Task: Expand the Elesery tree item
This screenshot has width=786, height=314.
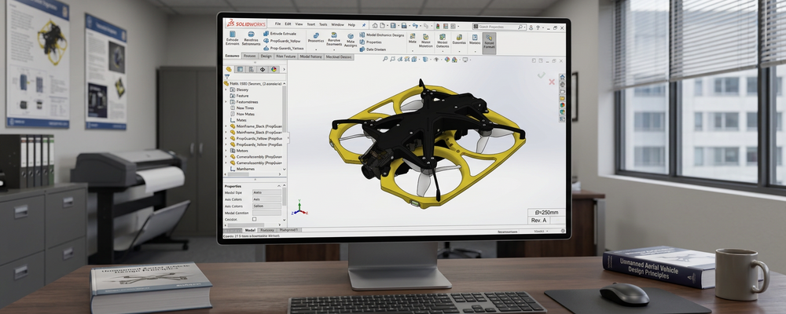Action: [x=226, y=89]
